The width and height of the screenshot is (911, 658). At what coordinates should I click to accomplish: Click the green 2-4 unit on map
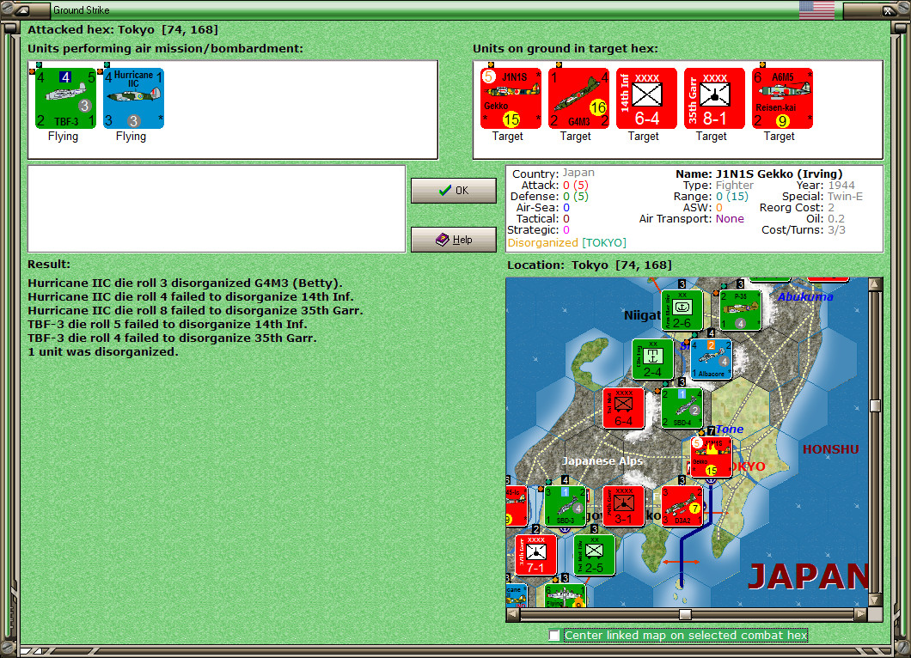pos(652,359)
